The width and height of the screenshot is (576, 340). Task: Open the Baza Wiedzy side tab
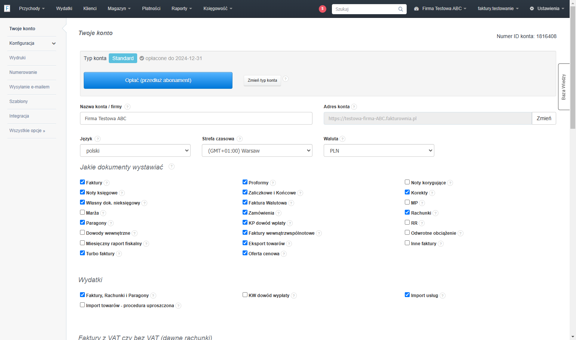(564, 87)
